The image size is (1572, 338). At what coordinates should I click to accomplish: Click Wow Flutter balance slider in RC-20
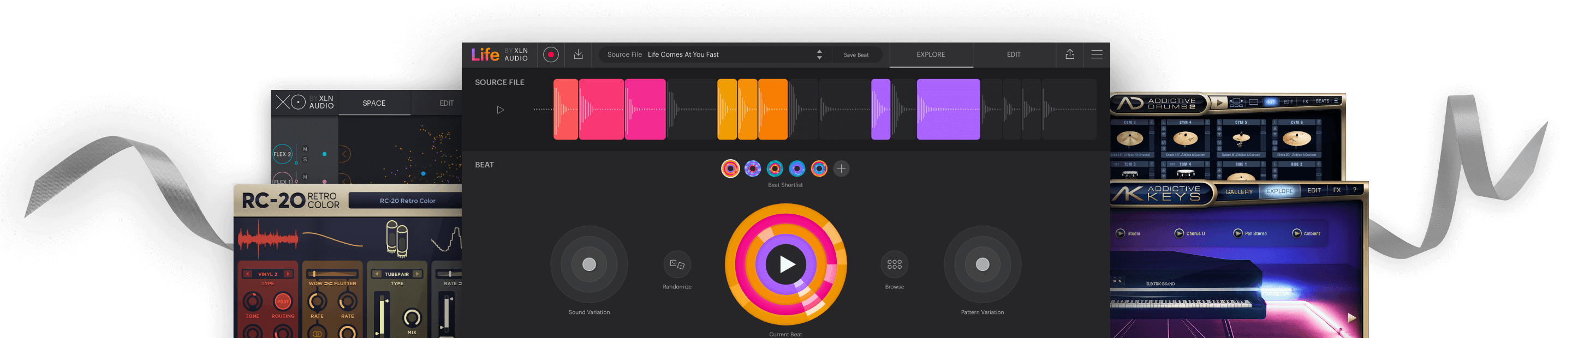[x=332, y=274]
